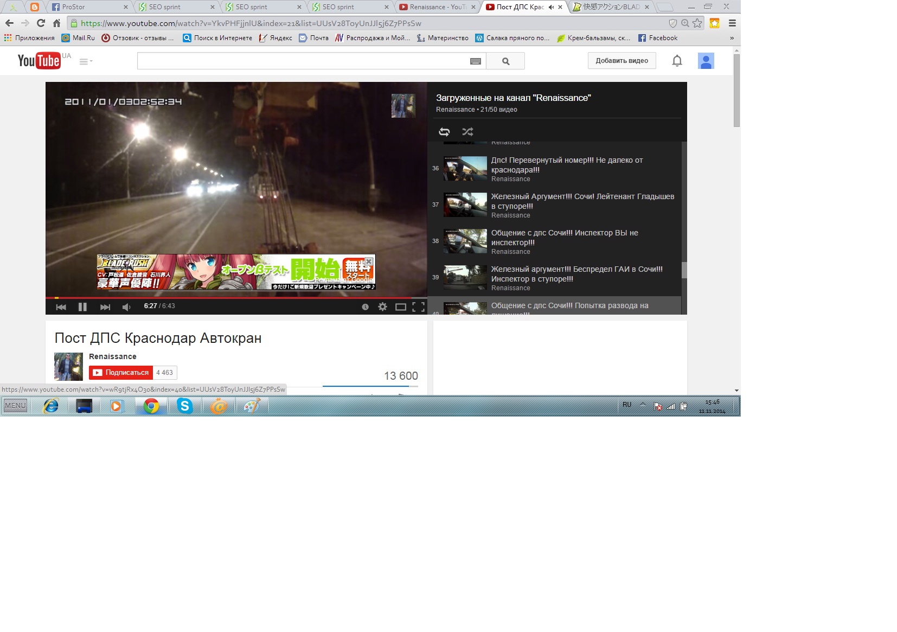Image resolution: width=897 pixels, height=632 pixels.
Task: Enter fullscreen mode
Action: 418,307
